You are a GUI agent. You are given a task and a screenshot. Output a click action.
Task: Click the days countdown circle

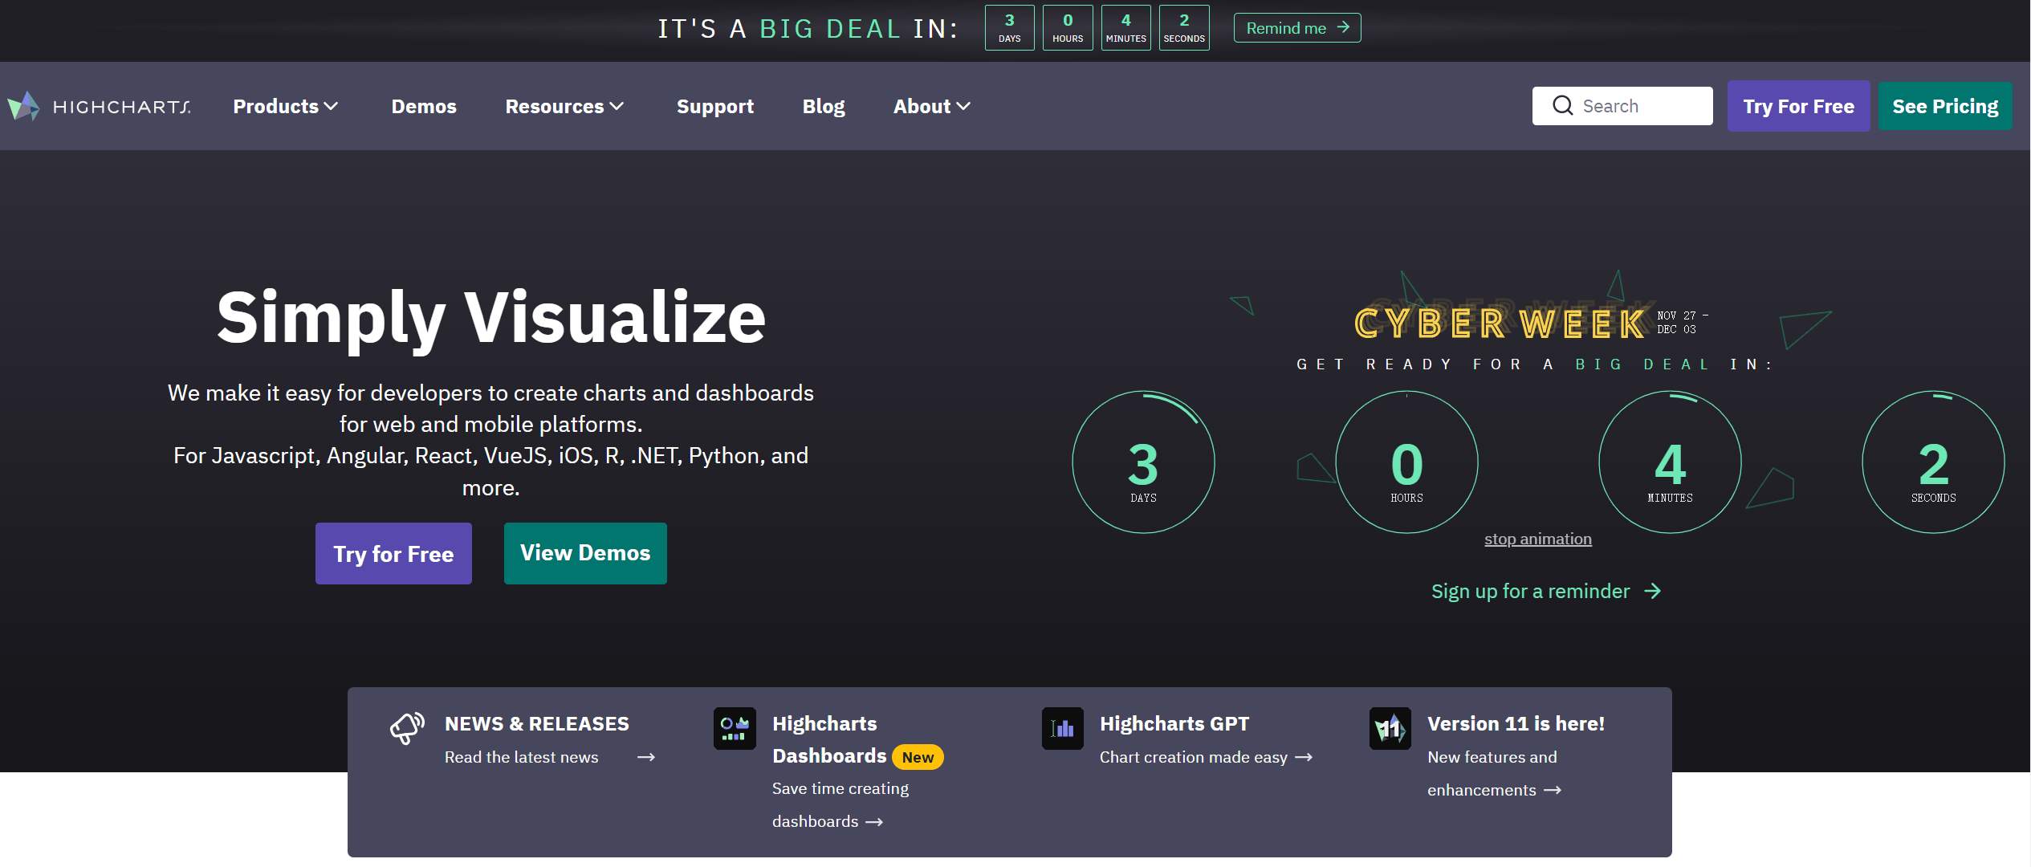[x=1143, y=462]
